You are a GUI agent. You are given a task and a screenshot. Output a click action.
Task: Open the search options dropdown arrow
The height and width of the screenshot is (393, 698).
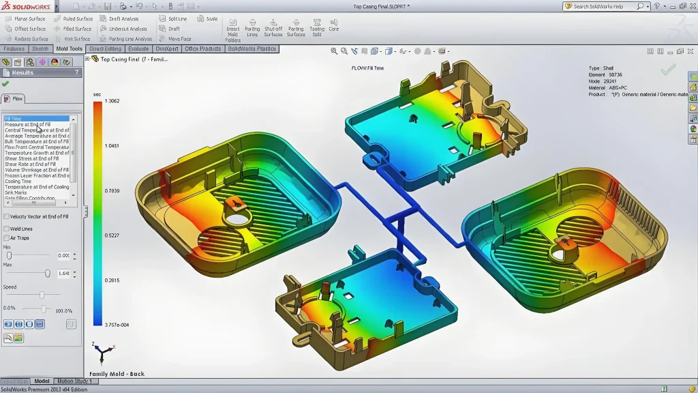pos(648,6)
